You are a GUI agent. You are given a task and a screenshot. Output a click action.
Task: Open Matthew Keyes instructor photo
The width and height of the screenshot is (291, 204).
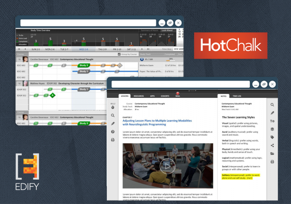(25, 83)
